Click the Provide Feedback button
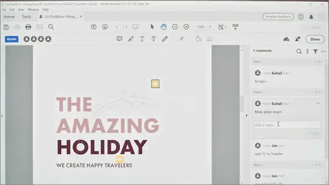 point(278,16)
